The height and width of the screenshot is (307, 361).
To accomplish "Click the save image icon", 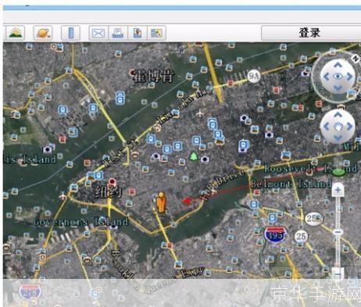I will point(138,33).
